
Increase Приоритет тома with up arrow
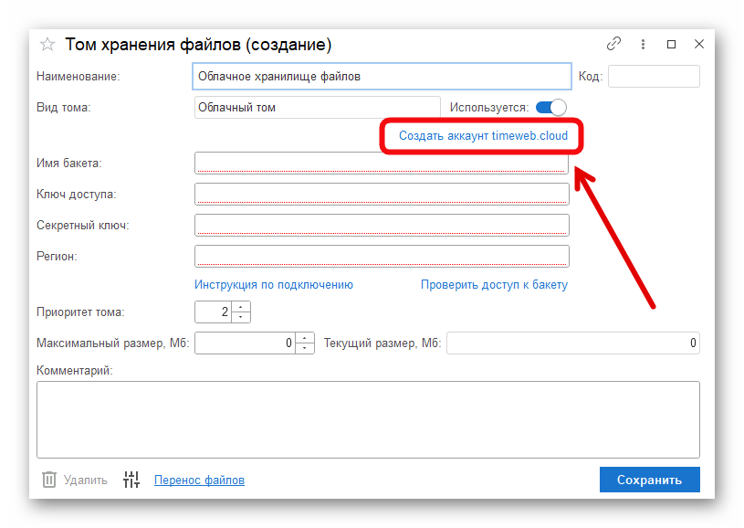[x=241, y=307]
